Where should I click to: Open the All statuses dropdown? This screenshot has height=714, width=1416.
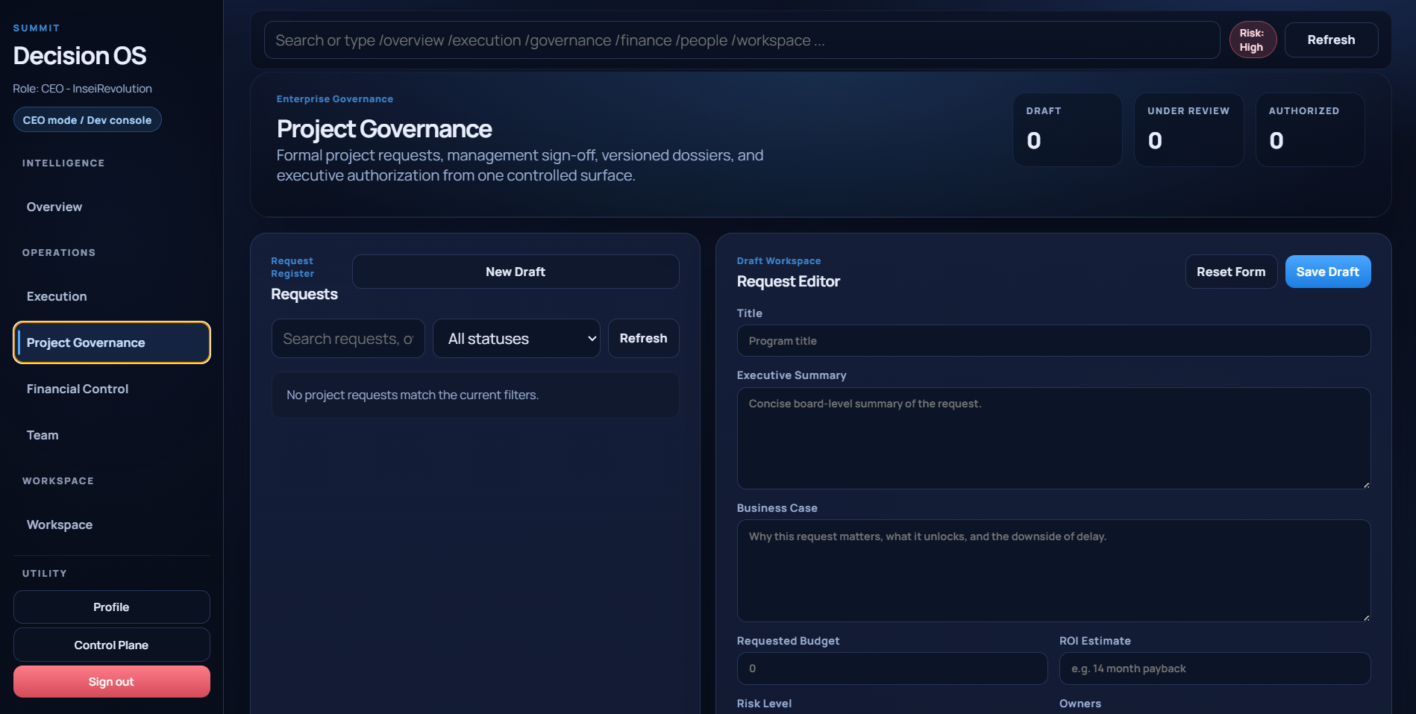point(516,339)
